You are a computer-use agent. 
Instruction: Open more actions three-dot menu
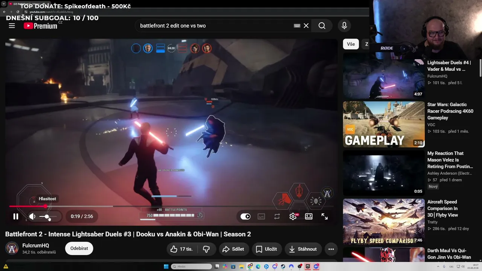(x=331, y=249)
